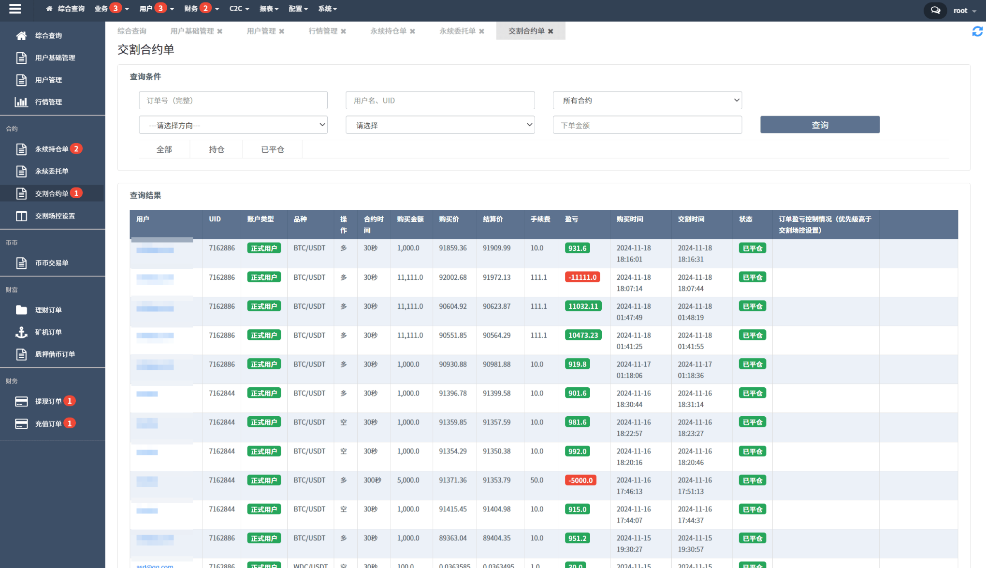Switch to the 永续委托单 tab
Screen dimensions: 986x568
[x=457, y=31]
